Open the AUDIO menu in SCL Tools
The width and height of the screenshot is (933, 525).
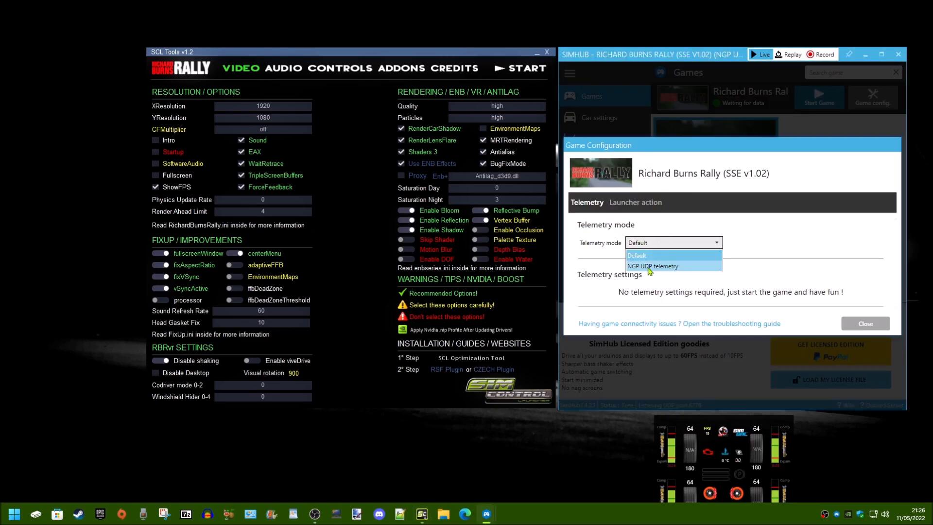tap(283, 69)
